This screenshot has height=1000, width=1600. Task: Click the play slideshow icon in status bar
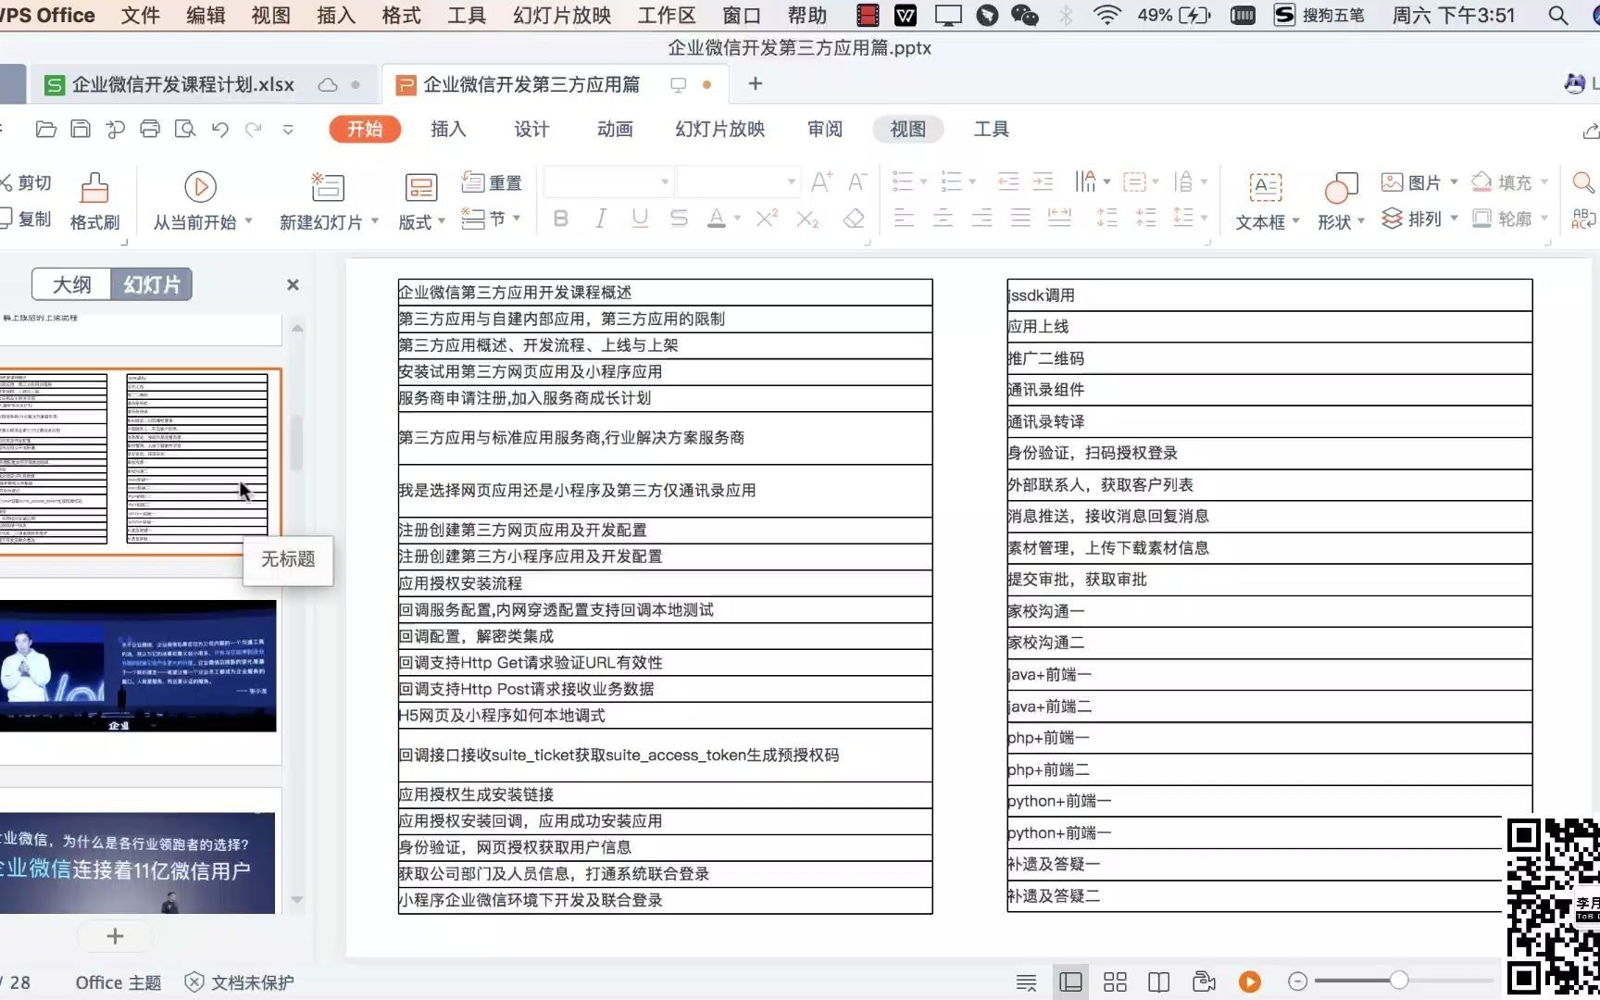click(x=1249, y=981)
